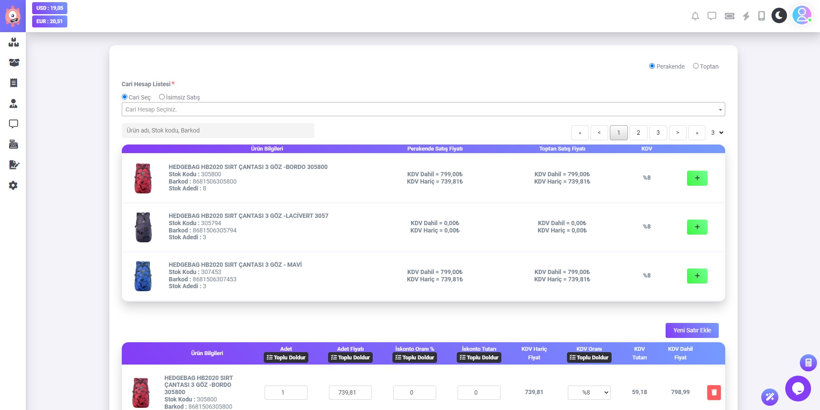Open the user profile avatar
The image size is (820, 410).
click(x=802, y=15)
